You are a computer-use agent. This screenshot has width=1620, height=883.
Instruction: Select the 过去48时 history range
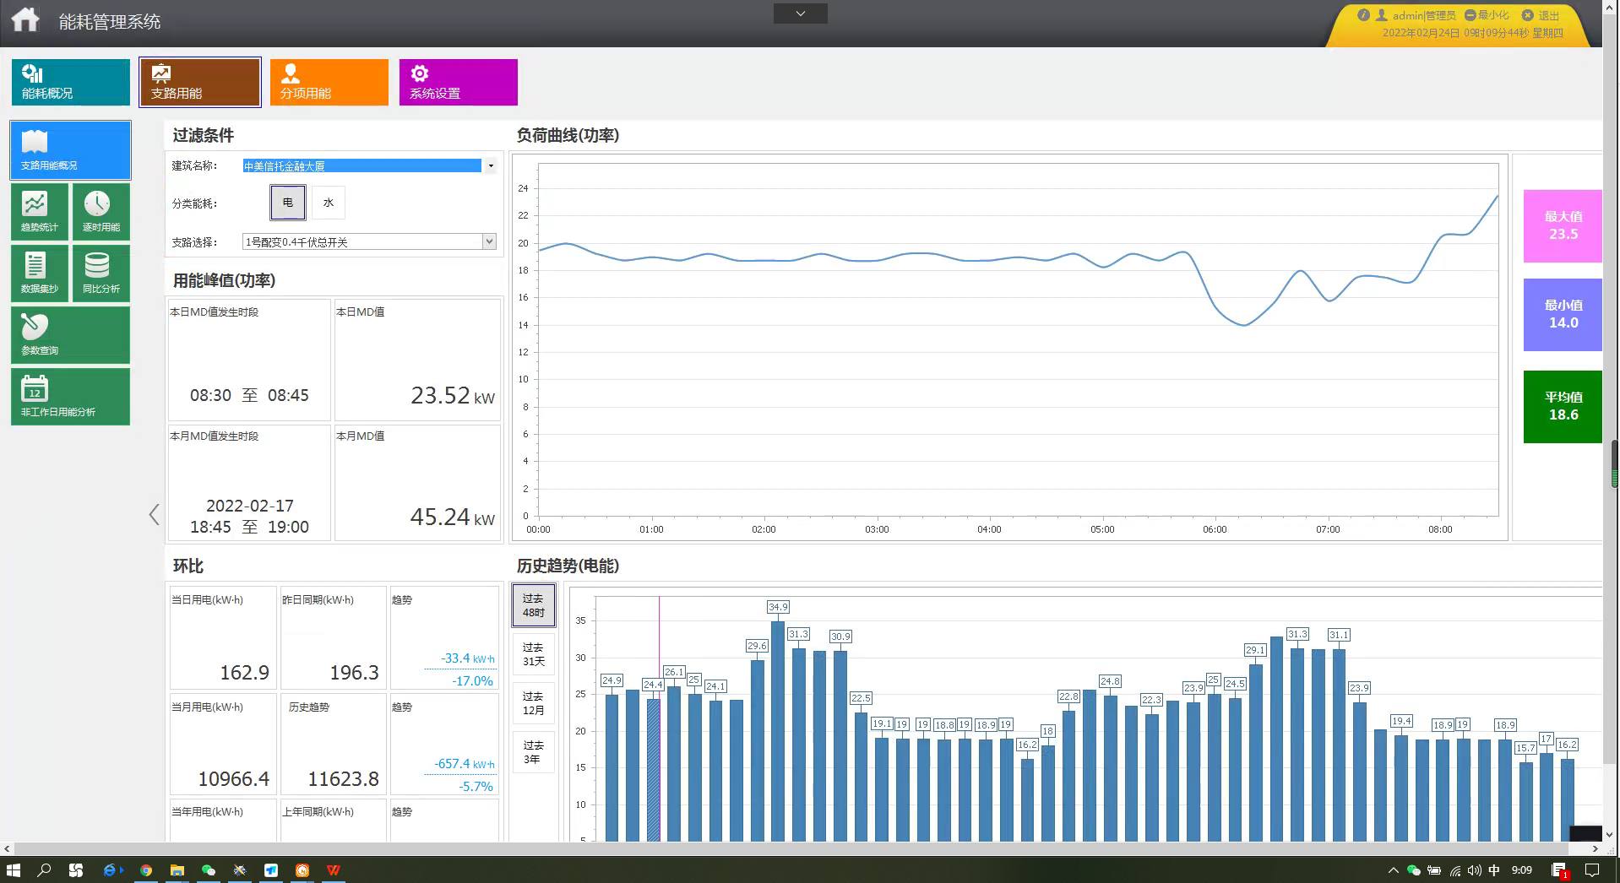tap(533, 605)
